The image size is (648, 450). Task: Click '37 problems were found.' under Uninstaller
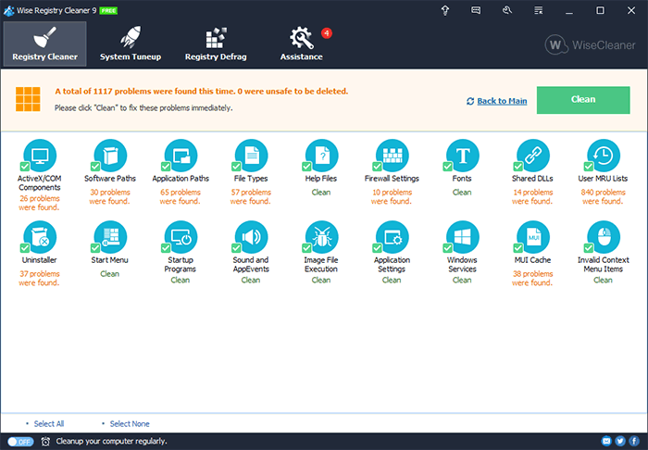click(39, 278)
